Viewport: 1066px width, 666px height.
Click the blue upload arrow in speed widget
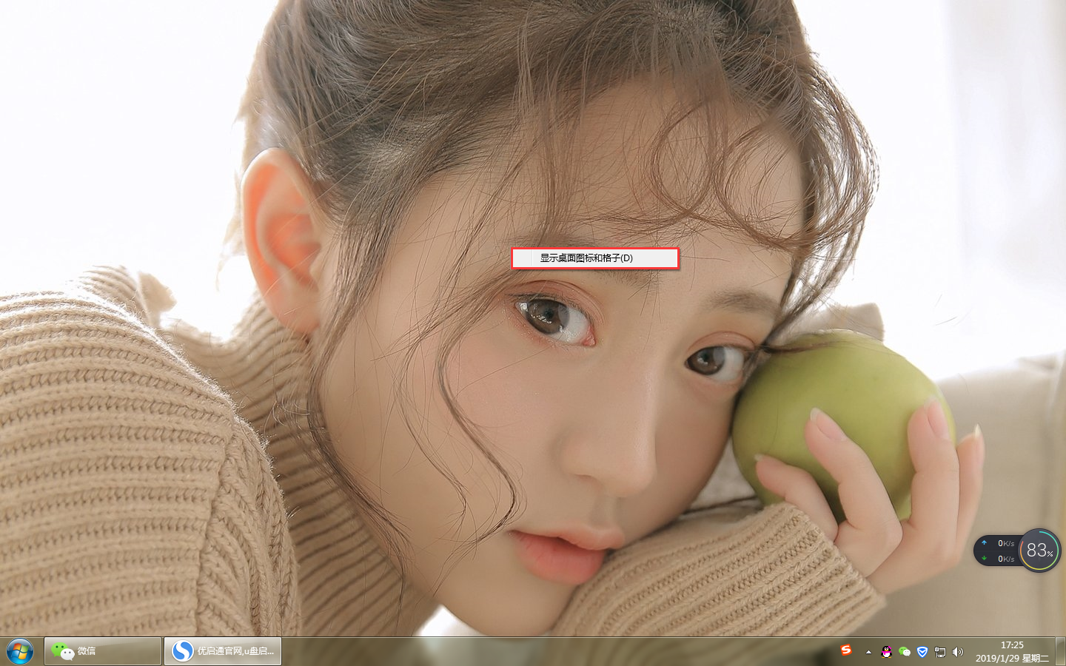[984, 542]
